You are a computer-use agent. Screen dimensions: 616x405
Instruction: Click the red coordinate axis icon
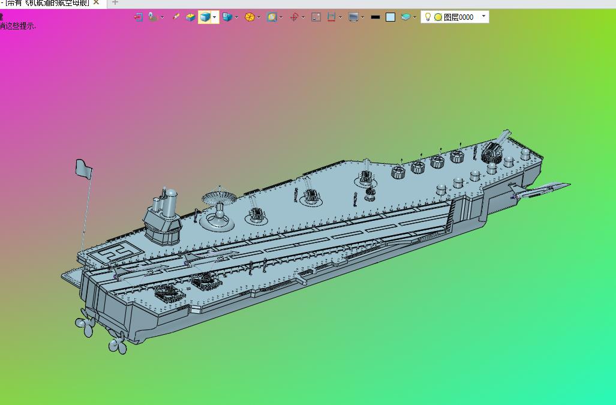tap(294, 17)
